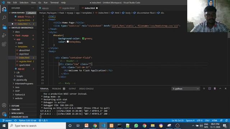Open the Manage gear icon

pos(4,114)
